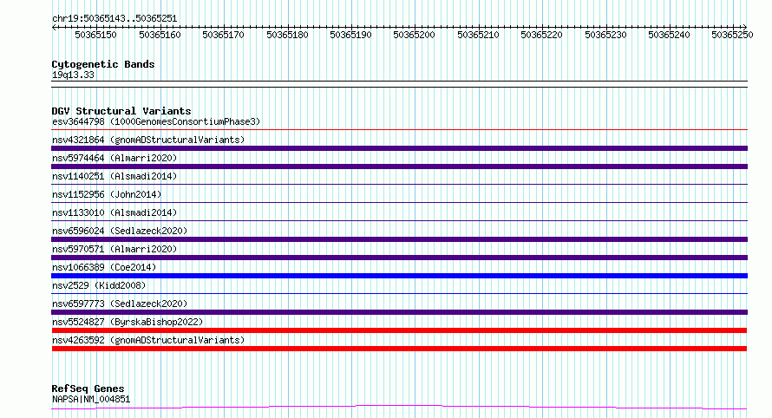The height and width of the screenshot is (418, 772).
Task: Click the red bar under nsv5524827
Action: (399, 330)
